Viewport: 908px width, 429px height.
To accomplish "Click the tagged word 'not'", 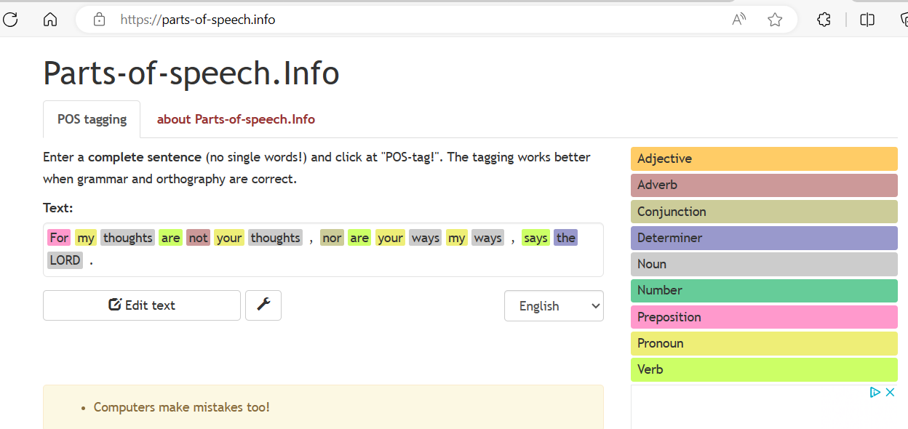I will tap(198, 238).
